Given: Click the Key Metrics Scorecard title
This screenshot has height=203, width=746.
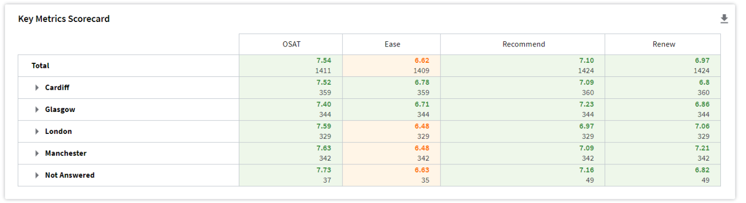Looking at the screenshot, I should (64, 19).
